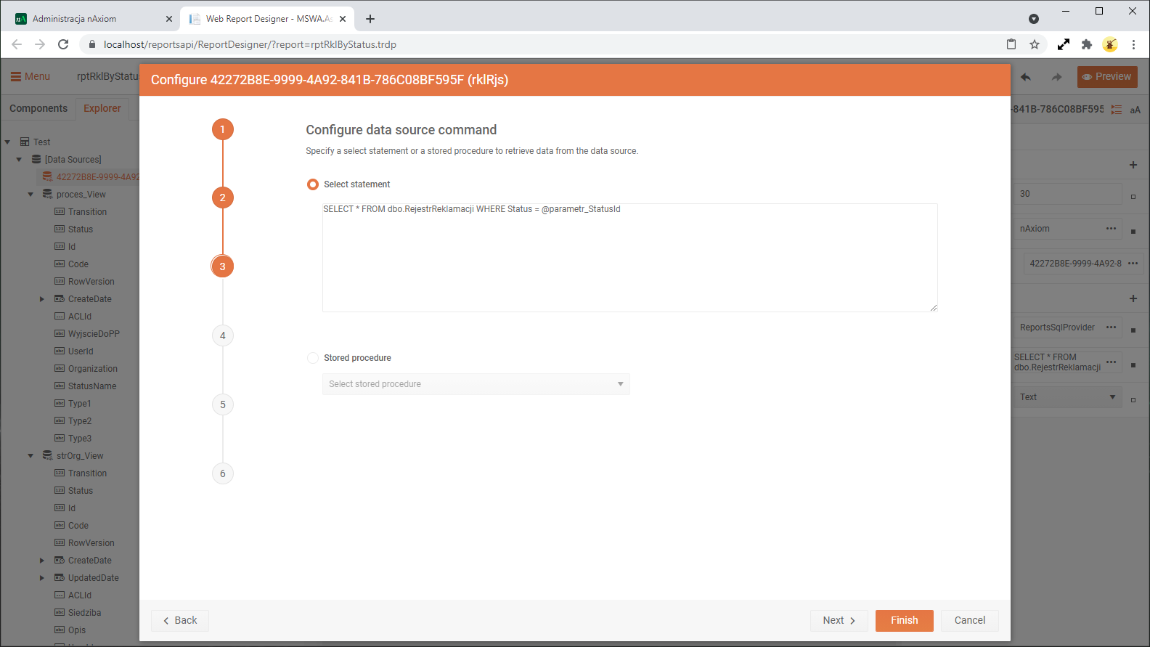Choose the Stored procedure radio option
The image size is (1150, 647).
[x=313, y=358]
